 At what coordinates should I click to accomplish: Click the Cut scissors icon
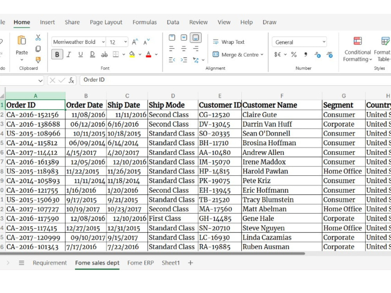(38, 38)
